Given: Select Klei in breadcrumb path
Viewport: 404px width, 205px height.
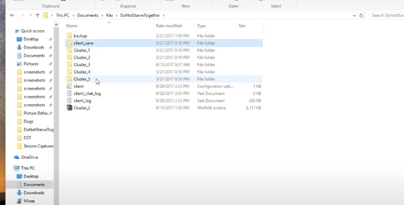Looking at the screenshot, I should point(110,15).
